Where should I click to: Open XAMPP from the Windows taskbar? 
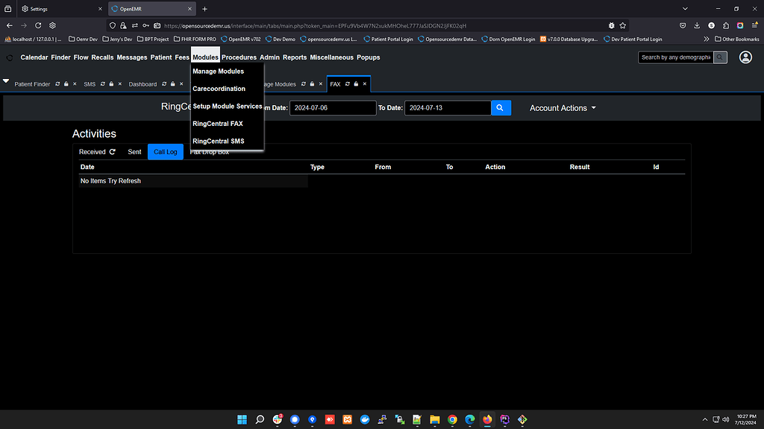[x=348, y=419]
